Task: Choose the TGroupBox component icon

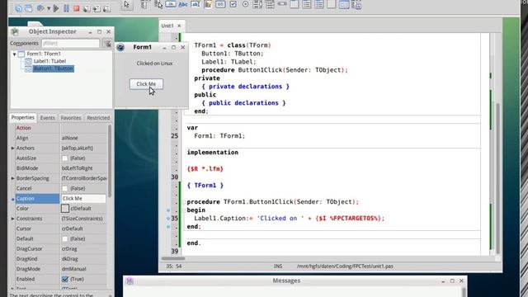Action: tap(295, 4)
